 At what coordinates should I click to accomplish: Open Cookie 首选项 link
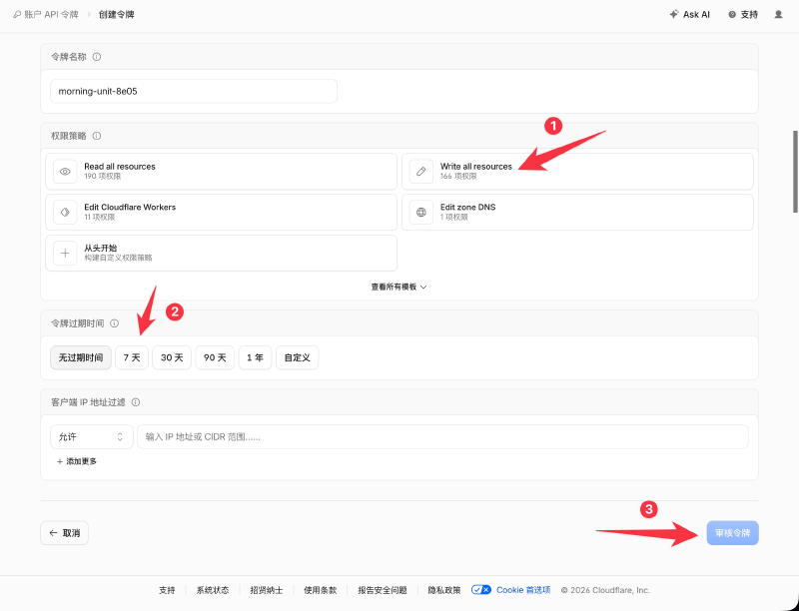click(523, 590)
